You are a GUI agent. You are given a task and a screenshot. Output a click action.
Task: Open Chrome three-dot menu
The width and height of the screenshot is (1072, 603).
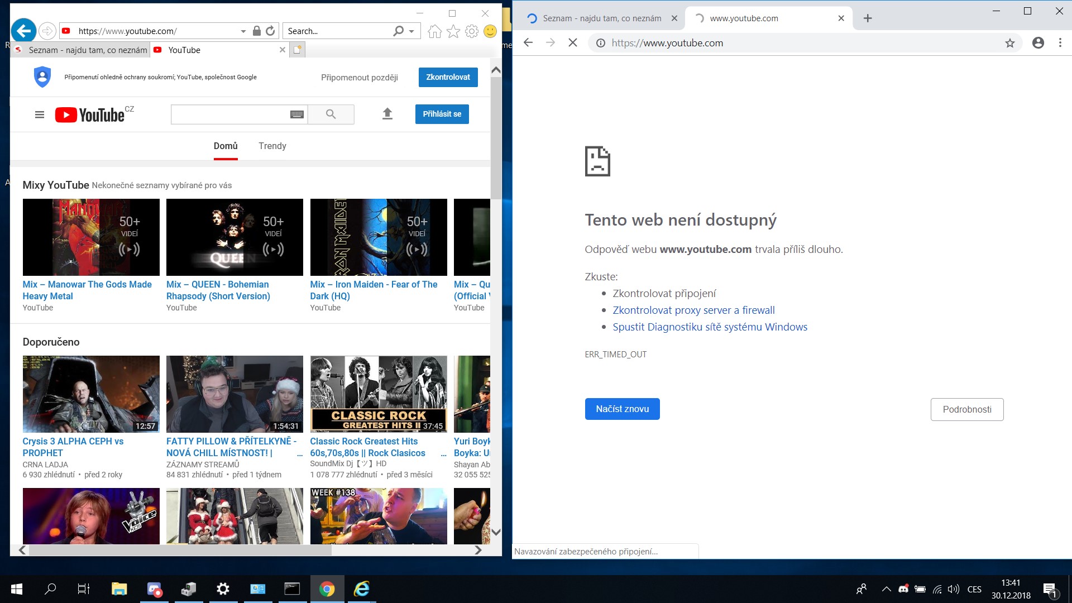[x=1060, y=43]
